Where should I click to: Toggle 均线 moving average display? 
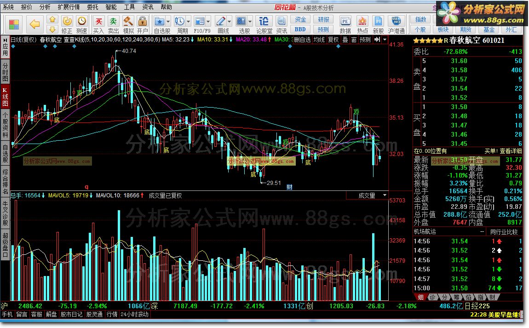tap(319, 40)
